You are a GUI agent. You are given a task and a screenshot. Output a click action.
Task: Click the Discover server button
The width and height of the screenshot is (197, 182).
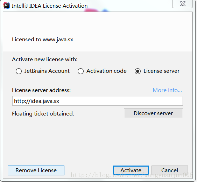[153, 113]
